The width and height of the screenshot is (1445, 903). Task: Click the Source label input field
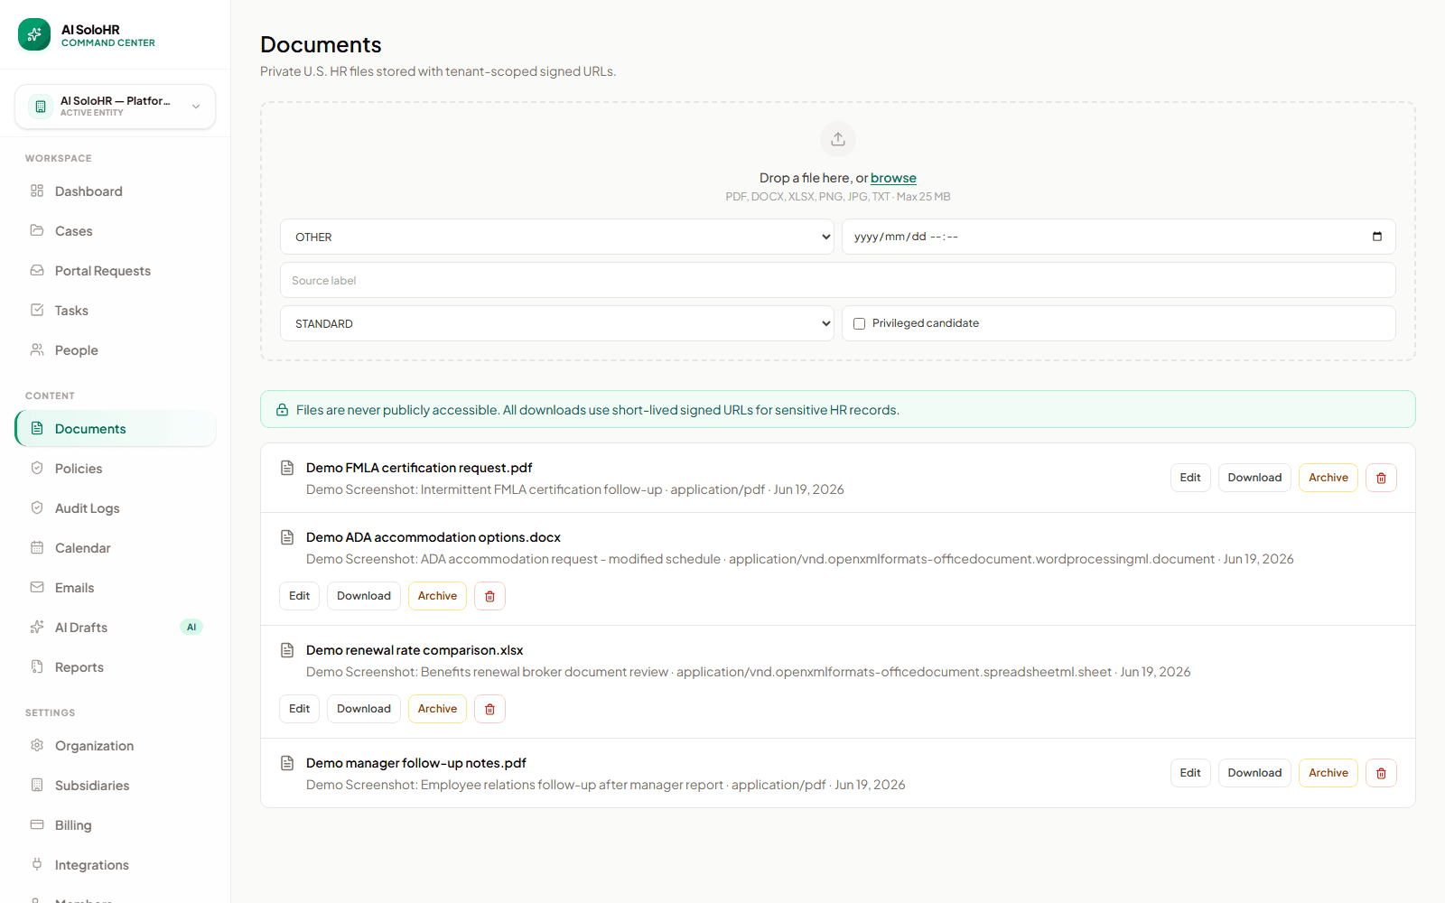point(838,280)
